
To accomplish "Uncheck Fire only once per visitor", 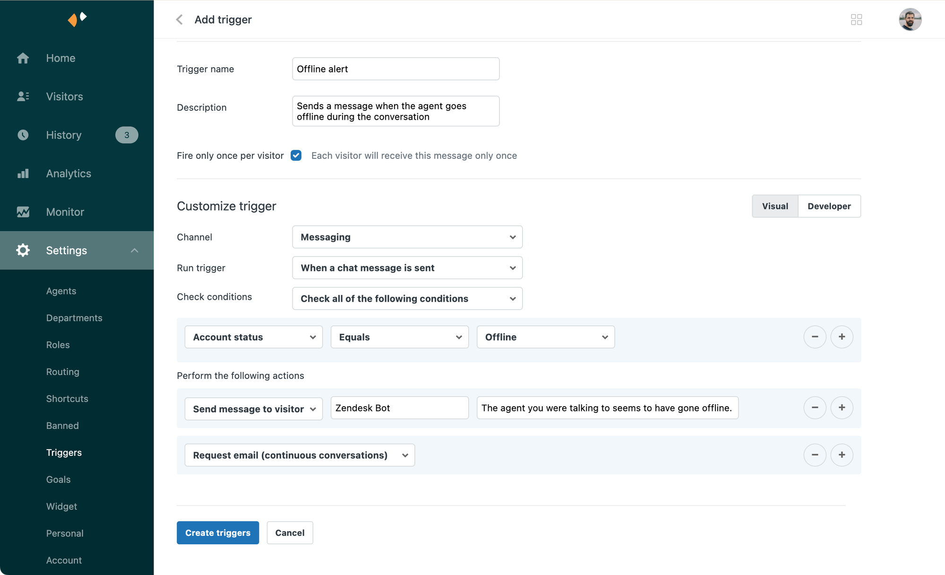I will (296, 156).
